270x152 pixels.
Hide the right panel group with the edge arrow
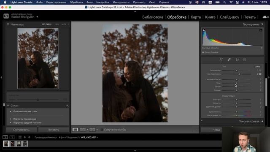click(x=269, y=78)
